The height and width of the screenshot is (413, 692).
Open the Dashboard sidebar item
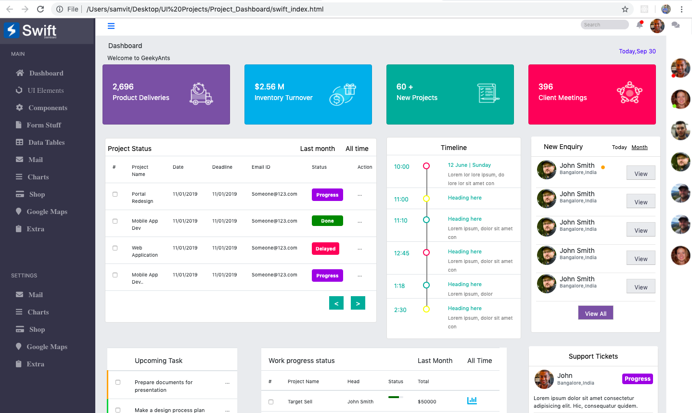pos(46,73)
